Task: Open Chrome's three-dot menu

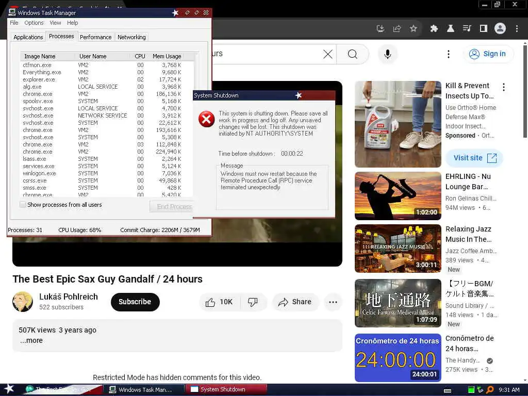Action: tap(517, 29)
